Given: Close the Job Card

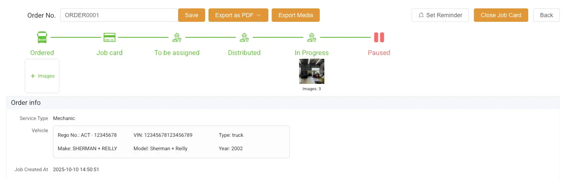Looking at the screenshot, I should (x=501, y=15).
